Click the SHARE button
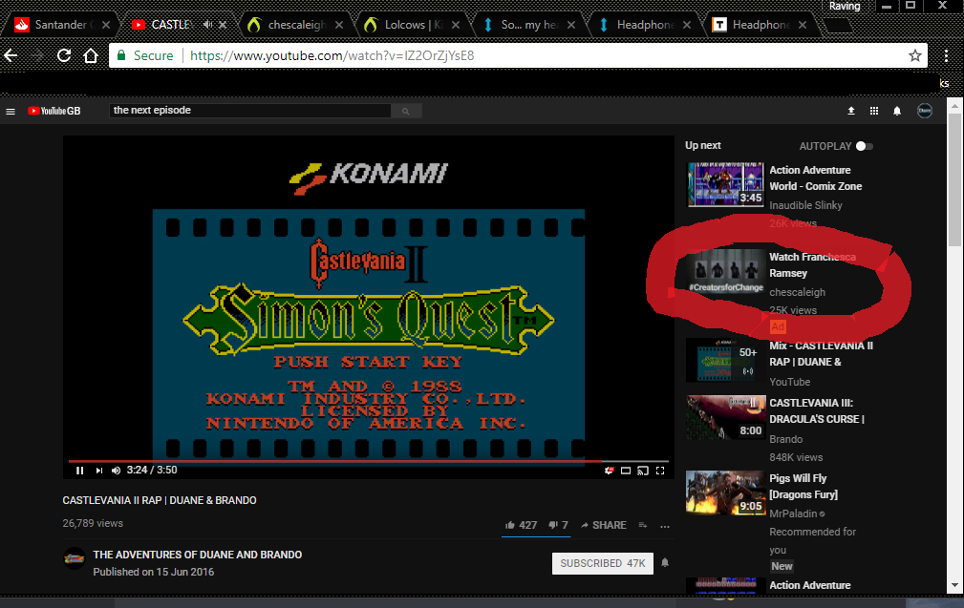This screenshot has width=964, height=608. click(603, 525)
